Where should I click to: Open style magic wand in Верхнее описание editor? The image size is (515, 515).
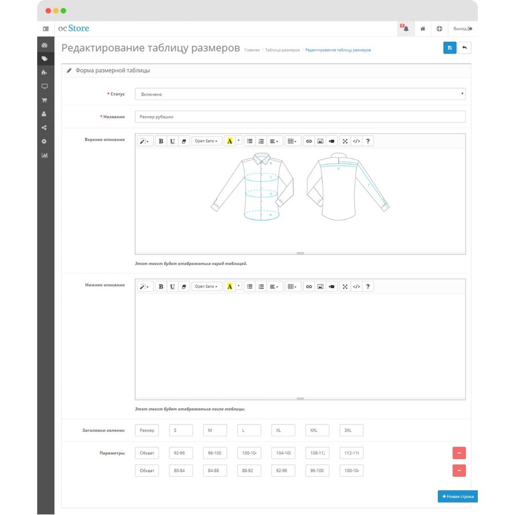point(145,141)
